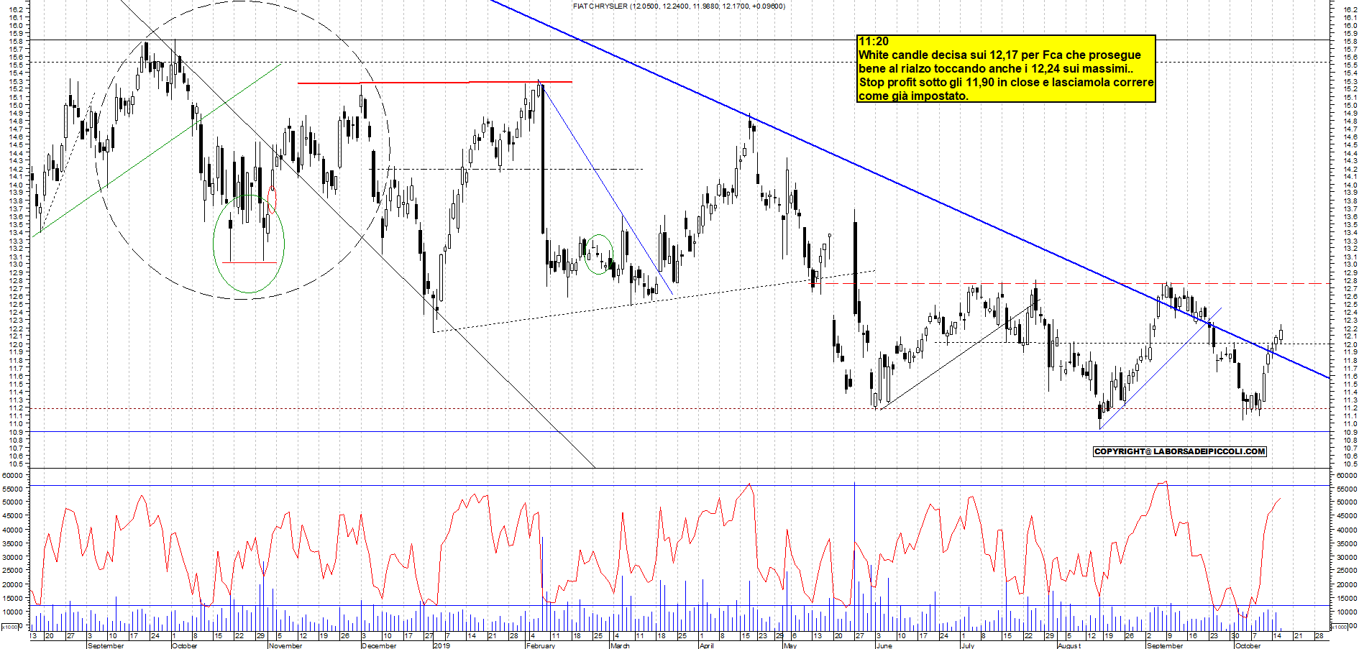Click the 'August' month label on the axis
Viewport: 1359px width, 649px height.
[1069, 645]
